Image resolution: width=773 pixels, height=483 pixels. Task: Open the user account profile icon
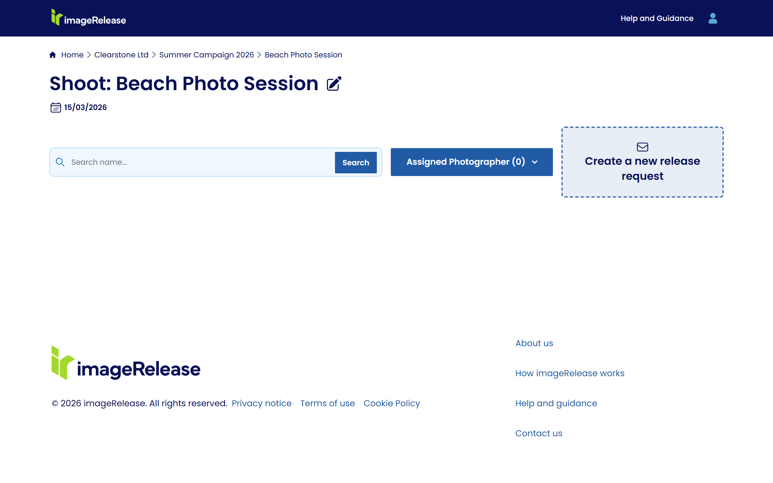[712, 18]
